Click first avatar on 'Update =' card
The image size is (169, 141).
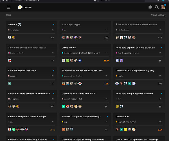click(10, 38)
